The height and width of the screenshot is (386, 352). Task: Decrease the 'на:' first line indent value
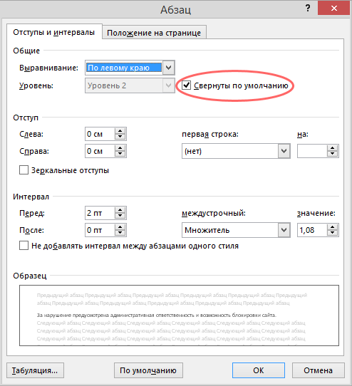click(333, 154)
